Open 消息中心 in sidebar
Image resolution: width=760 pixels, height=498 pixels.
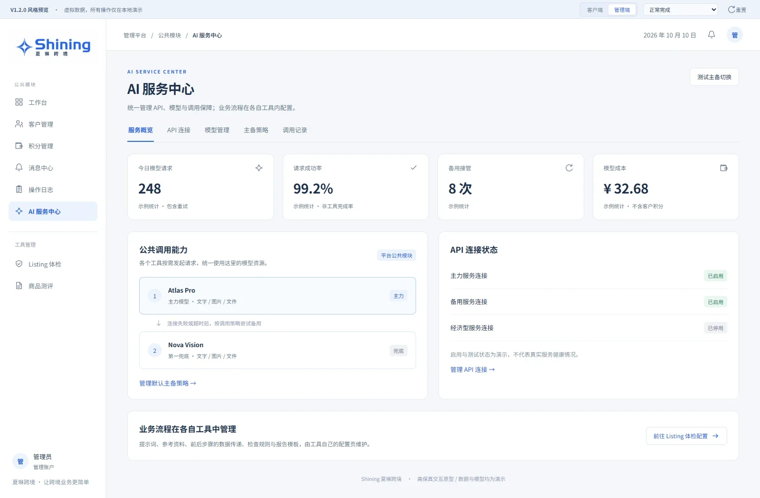point(53,168)
